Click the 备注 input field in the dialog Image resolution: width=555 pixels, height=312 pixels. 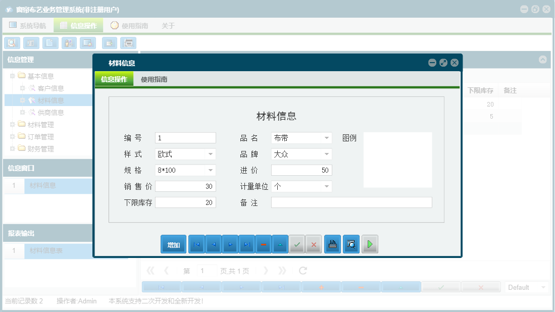[x=351, y=202]
